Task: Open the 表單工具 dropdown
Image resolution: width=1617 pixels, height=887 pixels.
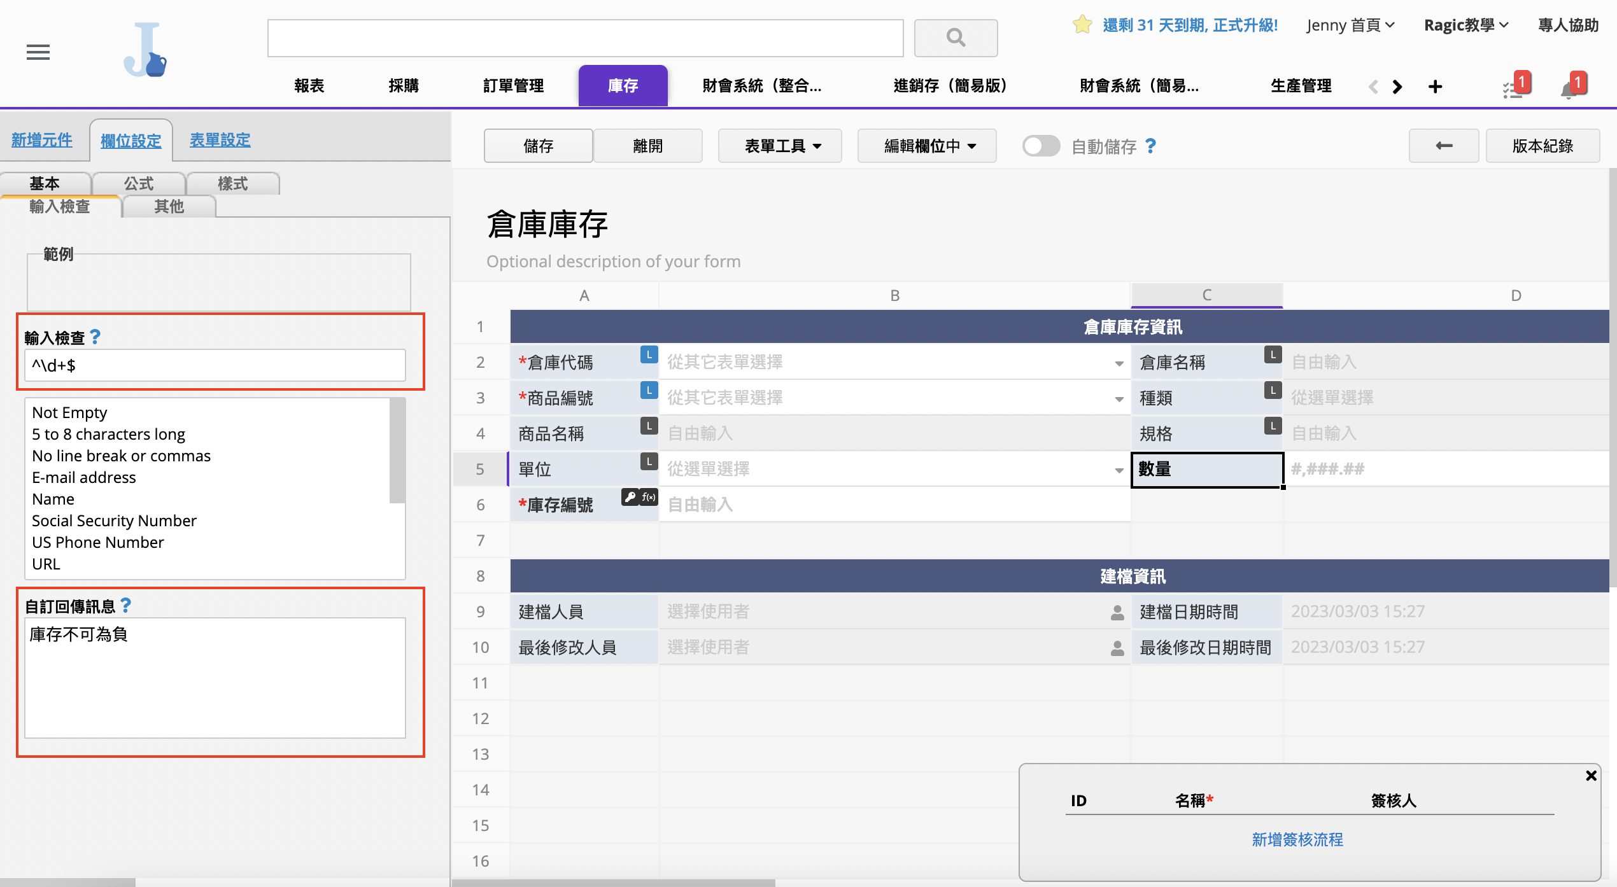Action: (x=780, y=146)
